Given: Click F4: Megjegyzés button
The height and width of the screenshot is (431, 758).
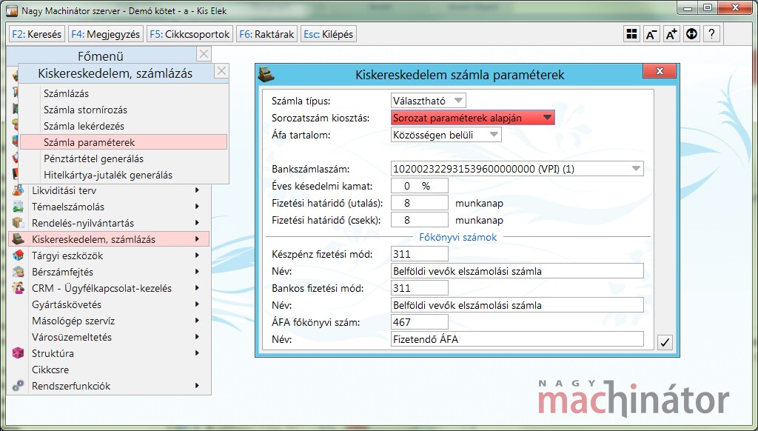Looking at the screenshot, I should 105,34.
